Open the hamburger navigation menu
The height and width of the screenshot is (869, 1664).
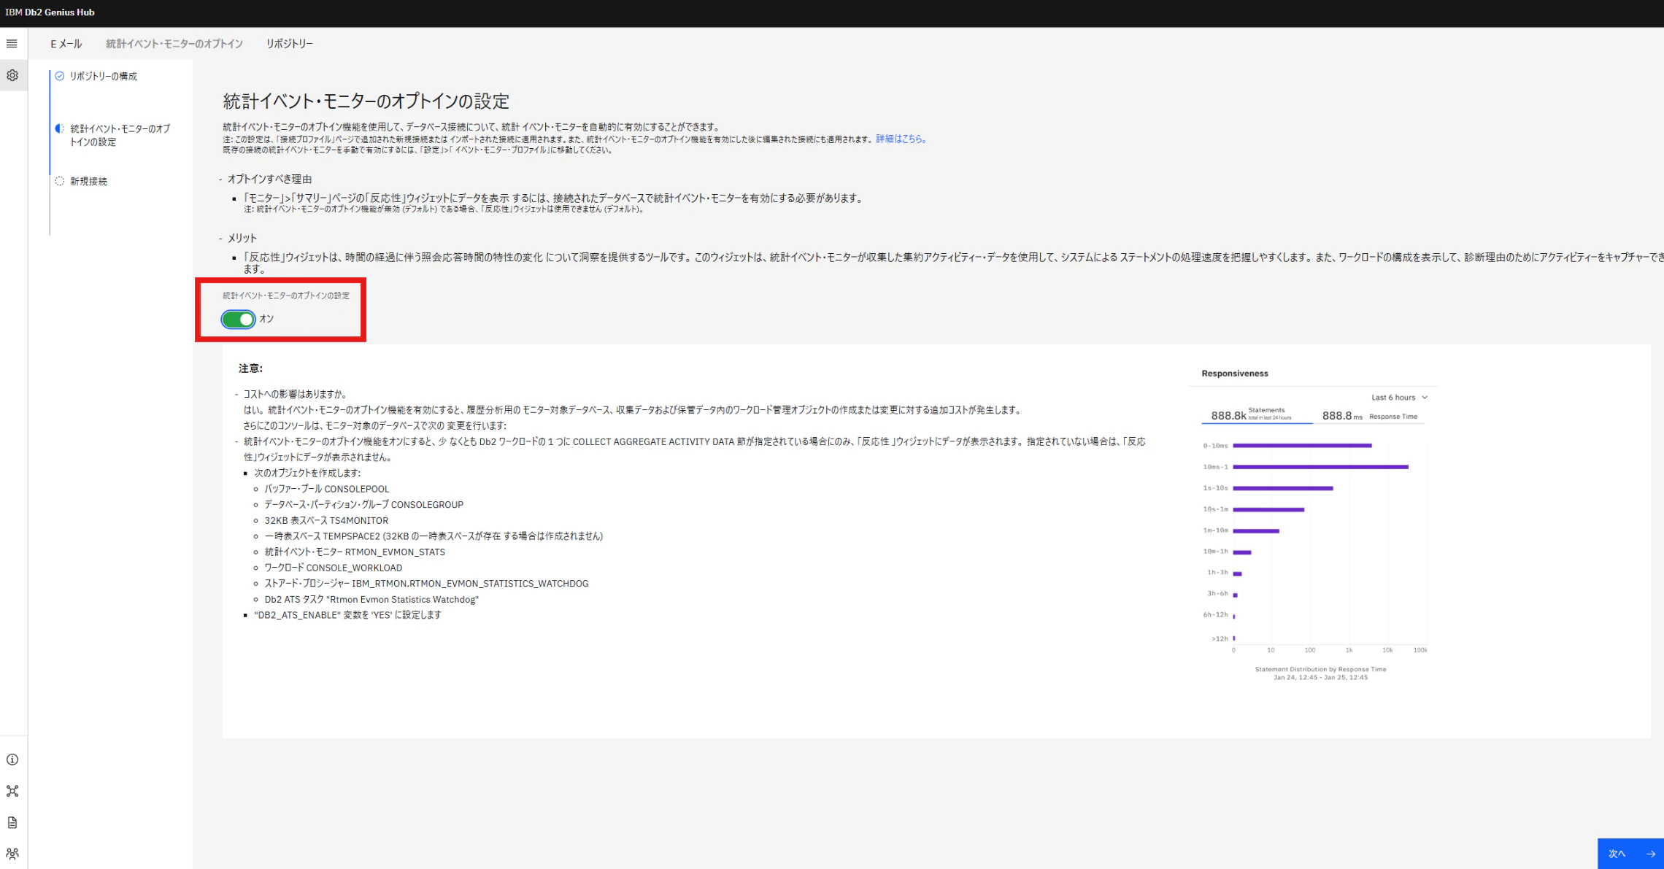click(12, 44)
